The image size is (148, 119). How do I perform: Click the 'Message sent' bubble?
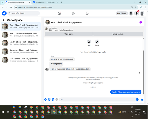pyautogui.click(x=56, y=64)
